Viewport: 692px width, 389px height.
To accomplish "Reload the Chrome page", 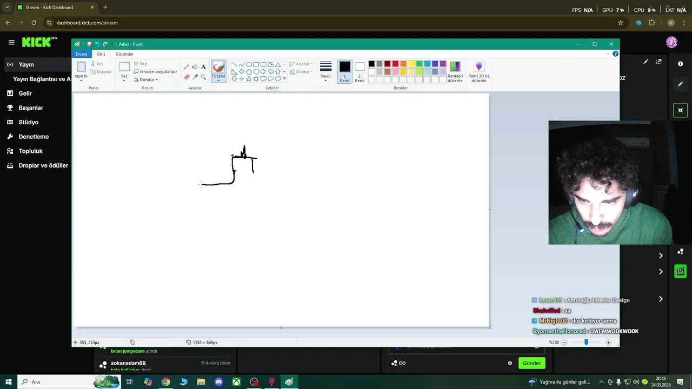I will (x=34, y=23).
